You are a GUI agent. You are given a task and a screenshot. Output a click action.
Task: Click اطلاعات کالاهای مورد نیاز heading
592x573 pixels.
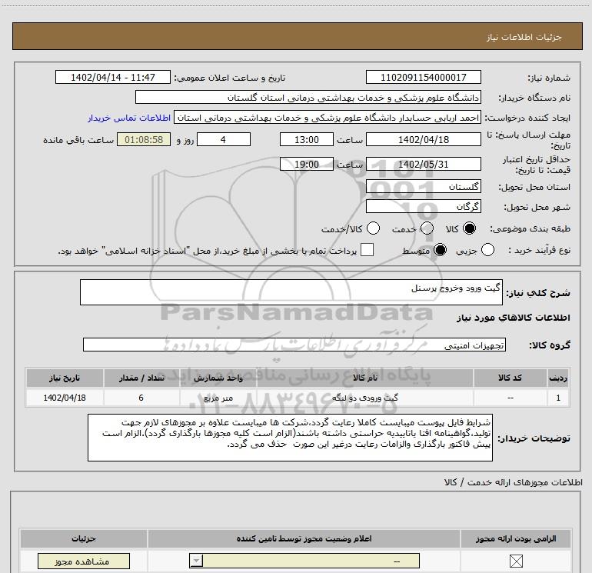(513, 318)
